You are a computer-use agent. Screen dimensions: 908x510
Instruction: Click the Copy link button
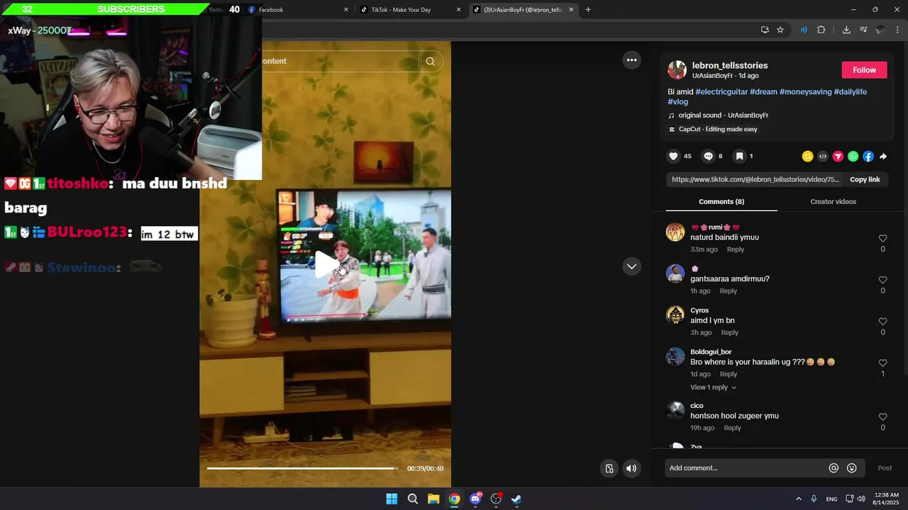(x=865, y=180)
